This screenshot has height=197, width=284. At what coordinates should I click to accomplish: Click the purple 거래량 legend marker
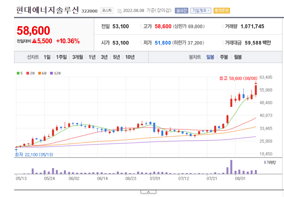[x=265, y=162]
